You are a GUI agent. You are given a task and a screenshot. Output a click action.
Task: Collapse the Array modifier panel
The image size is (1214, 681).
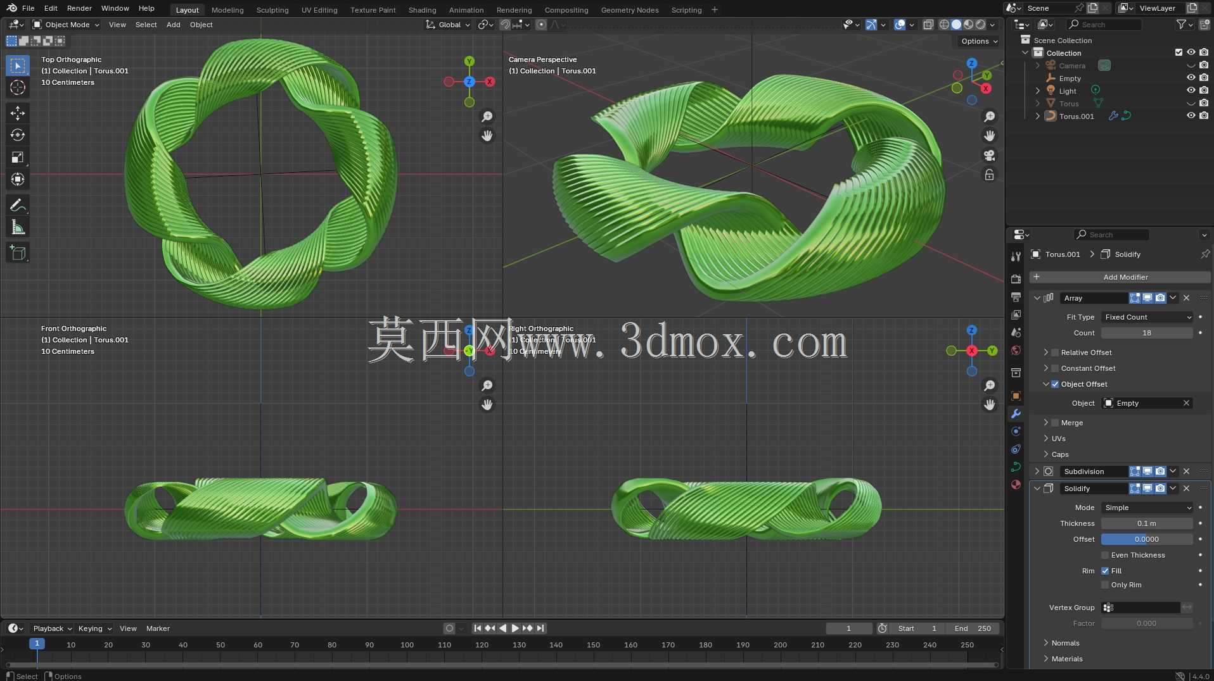click(x=1037, y=298)
